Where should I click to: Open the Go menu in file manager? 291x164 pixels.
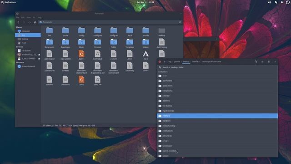point(34,17)
